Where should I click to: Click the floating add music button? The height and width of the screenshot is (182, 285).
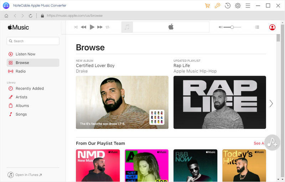pos(272,142)
